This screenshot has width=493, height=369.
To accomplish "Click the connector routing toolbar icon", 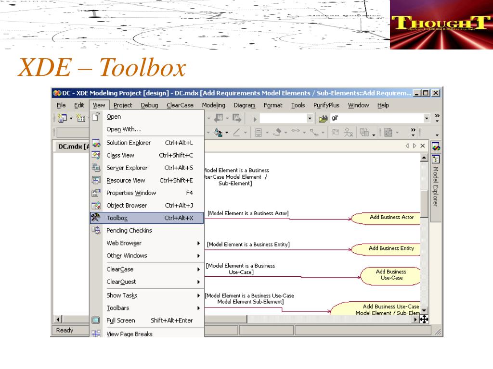I will (x=314, y=133).
